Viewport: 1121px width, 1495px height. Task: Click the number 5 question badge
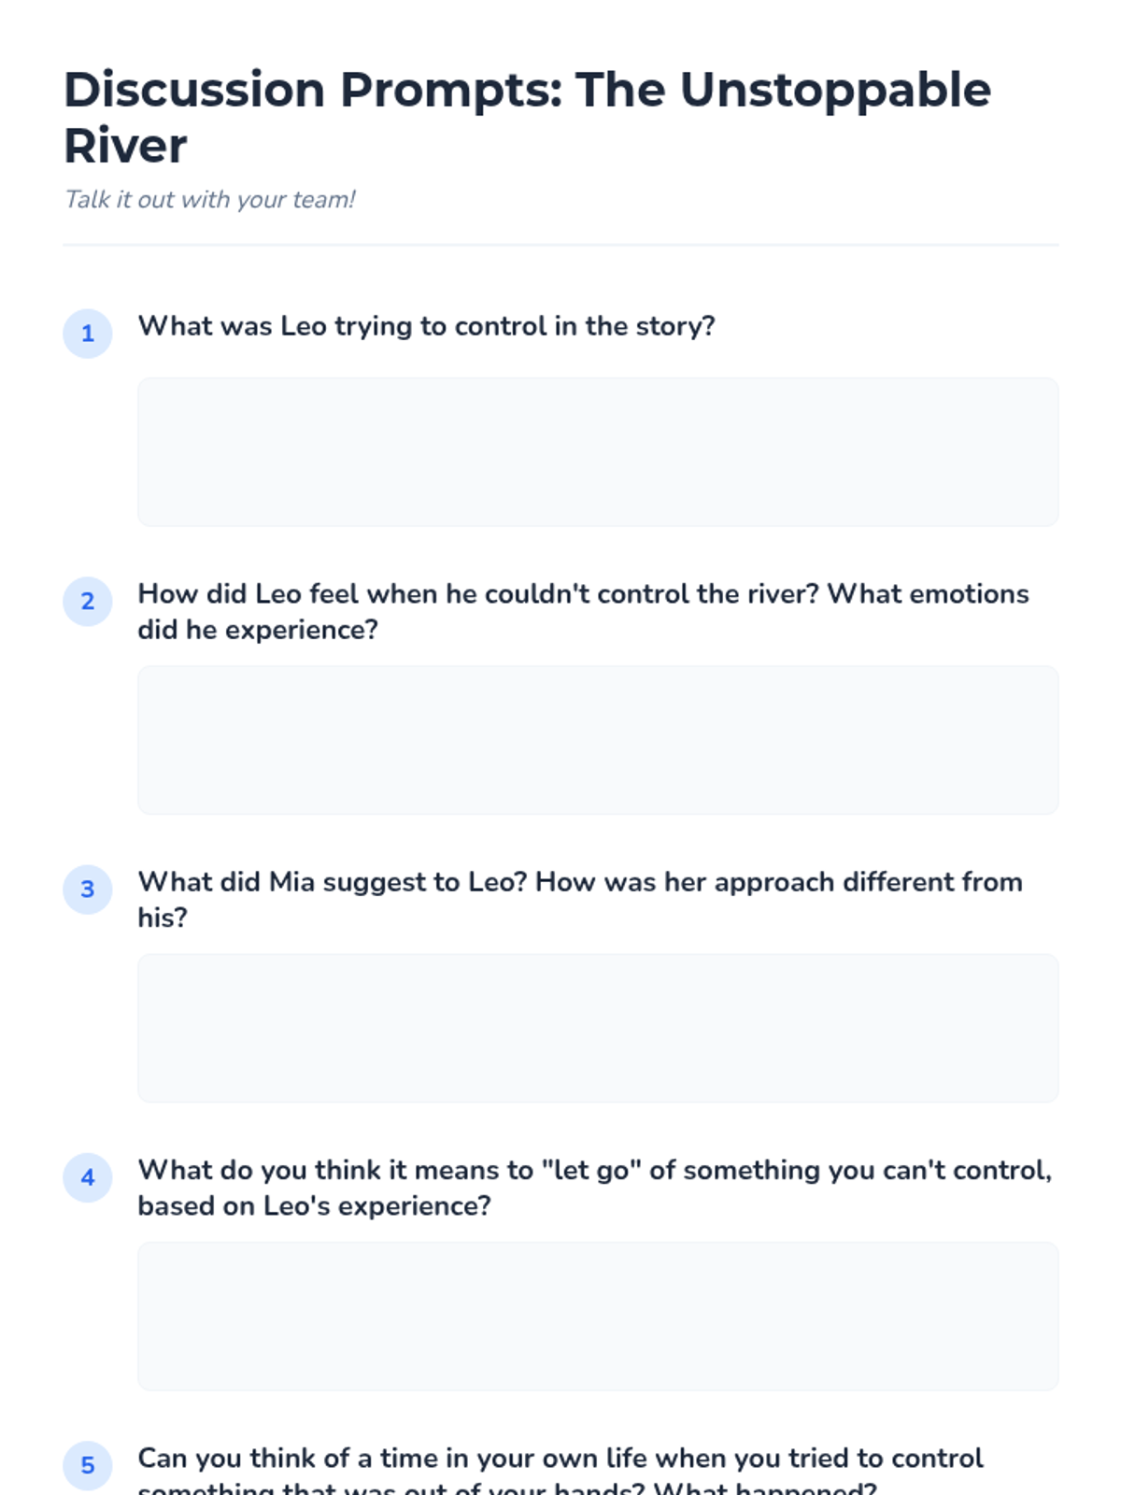tap(88, 1465)
